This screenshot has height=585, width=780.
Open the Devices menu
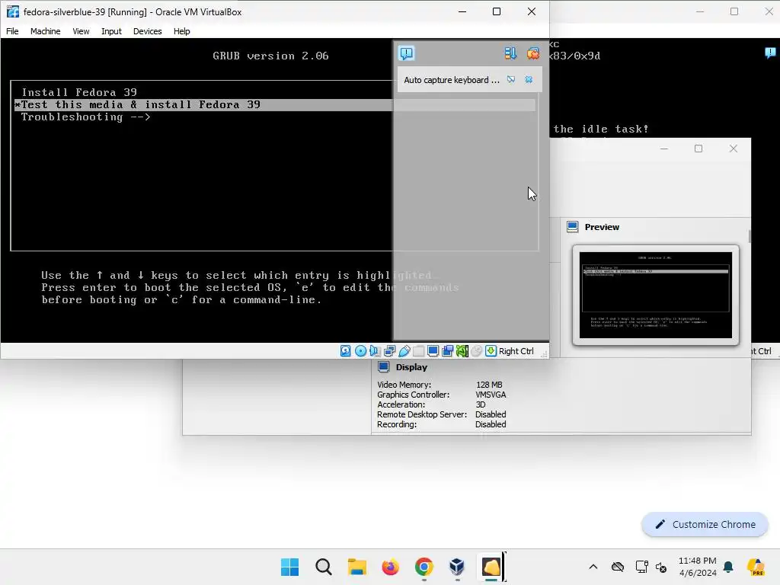pyautogui.click(x=147, y=30)
